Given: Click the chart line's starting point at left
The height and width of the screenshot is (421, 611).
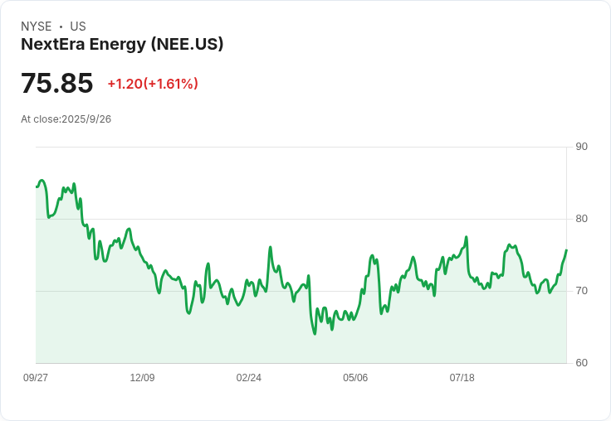Looking at the screenshot, I should point(37,186).
